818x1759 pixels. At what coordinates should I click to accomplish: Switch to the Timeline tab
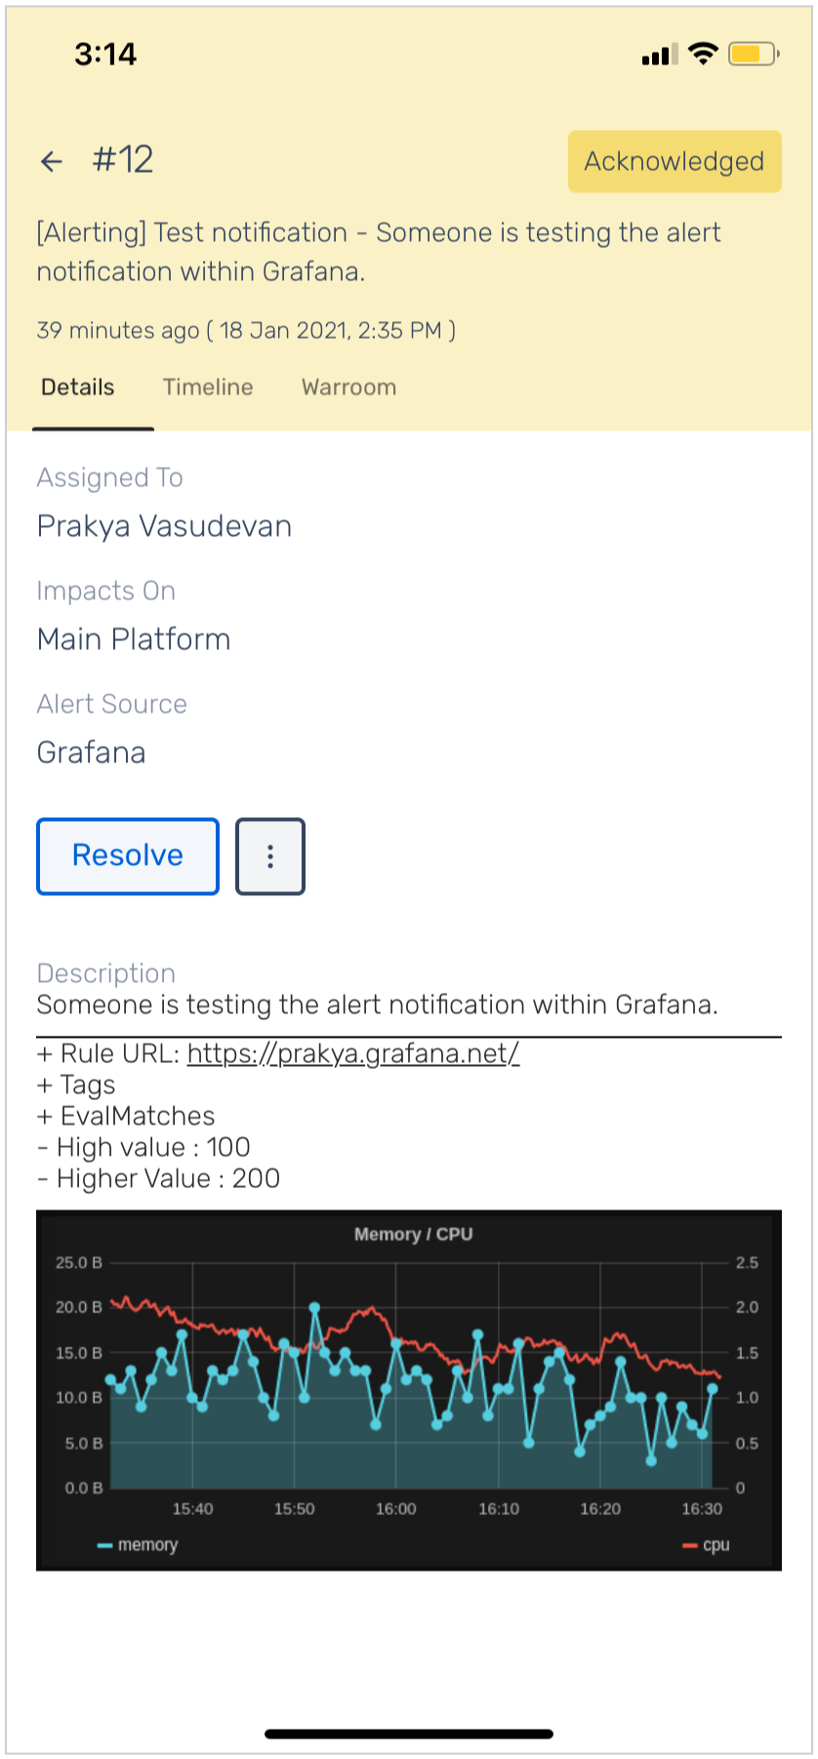tap(208, 388)
